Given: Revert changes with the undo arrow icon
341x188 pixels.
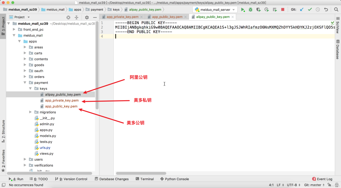Looking at the screenshot, I should click(x=327, y=9).
